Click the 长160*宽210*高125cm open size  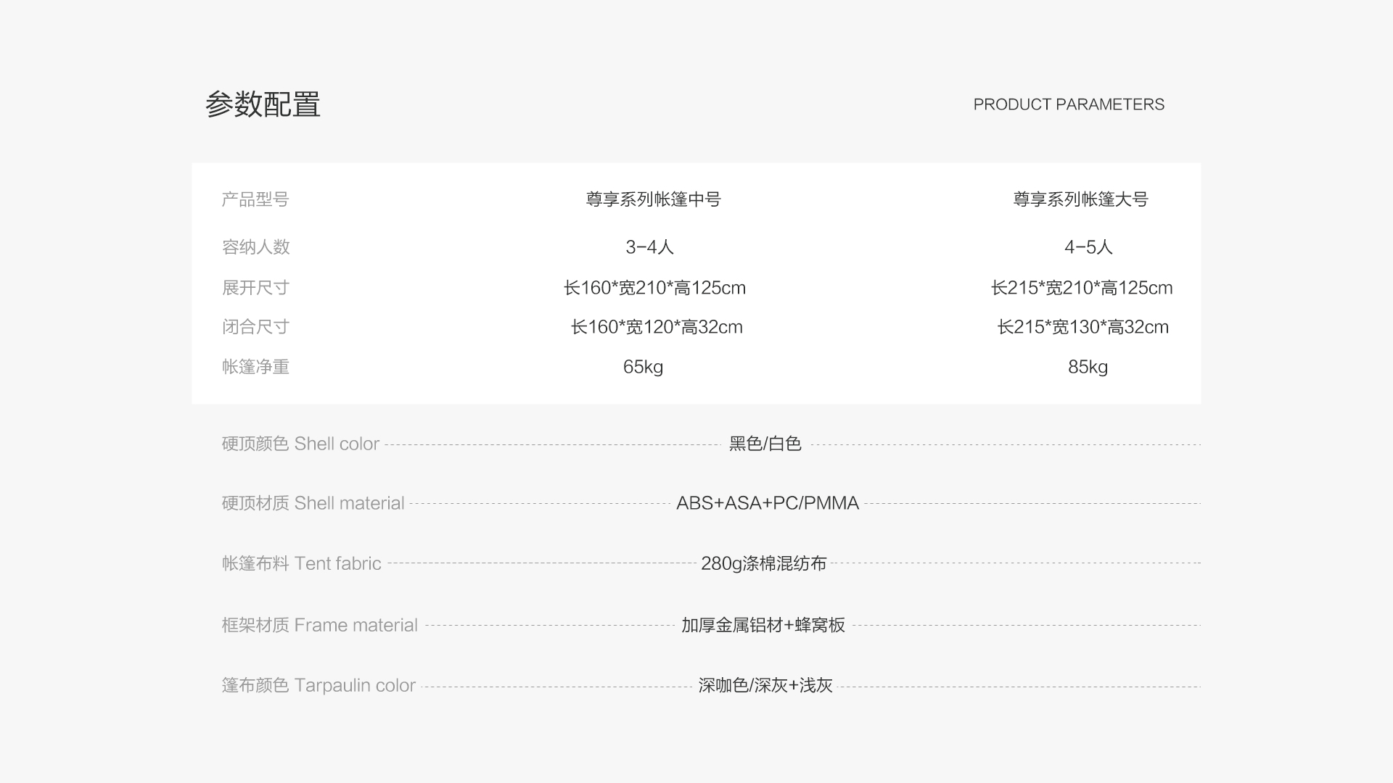coord(654,288)
